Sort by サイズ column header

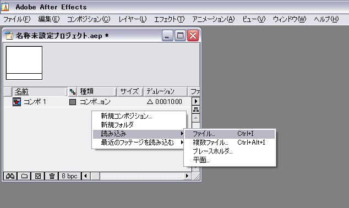(x=129, y=91)
